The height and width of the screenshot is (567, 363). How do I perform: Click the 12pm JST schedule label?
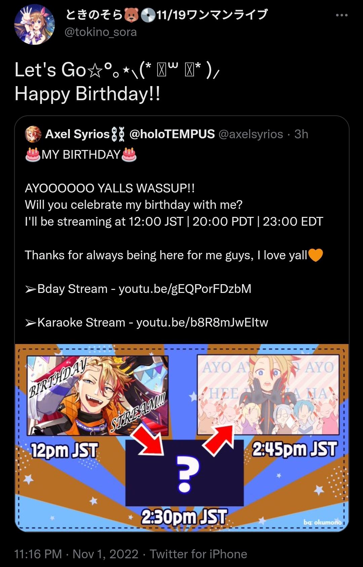pos(64,450)
